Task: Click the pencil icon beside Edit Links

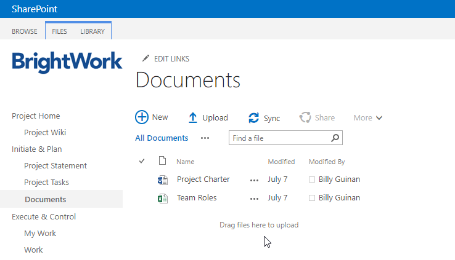Action: point(146,58)
